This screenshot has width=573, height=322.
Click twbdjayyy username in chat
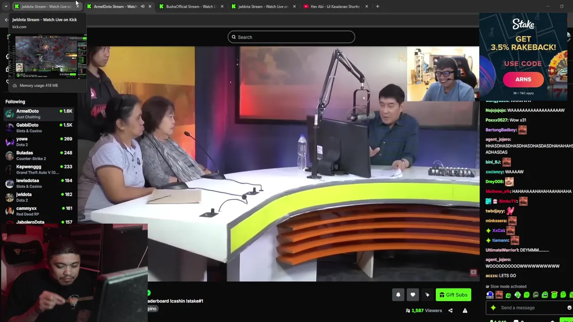495,211
